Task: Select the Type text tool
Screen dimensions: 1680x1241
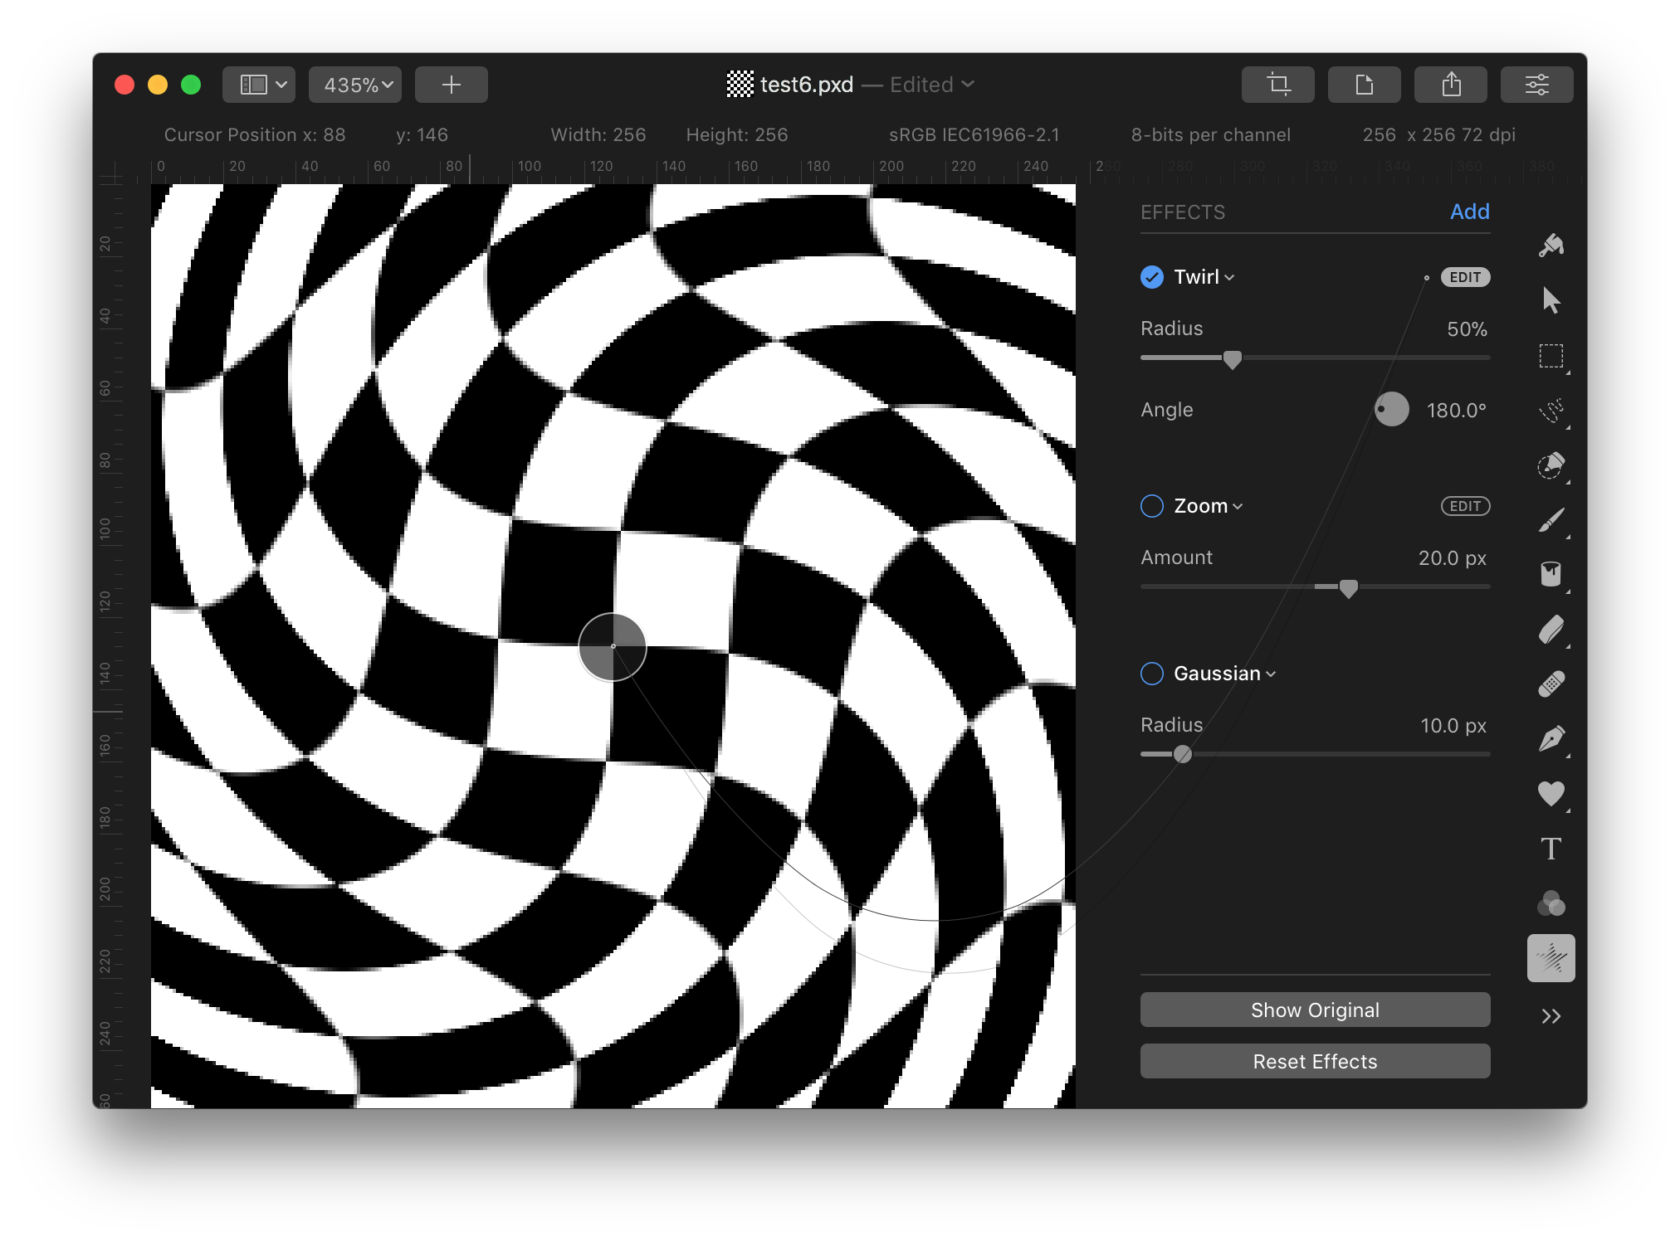Action: coord(1551,849)
